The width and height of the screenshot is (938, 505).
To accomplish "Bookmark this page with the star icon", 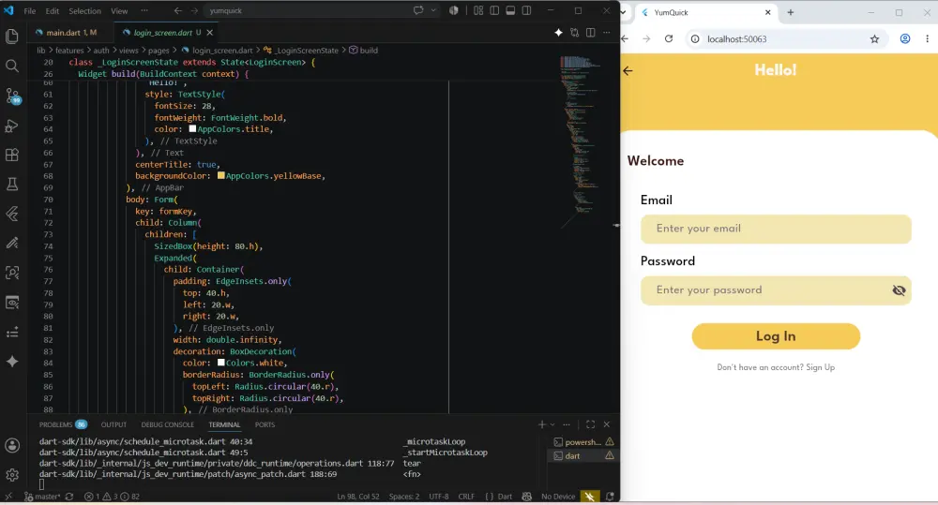I will tap(874, 38).
